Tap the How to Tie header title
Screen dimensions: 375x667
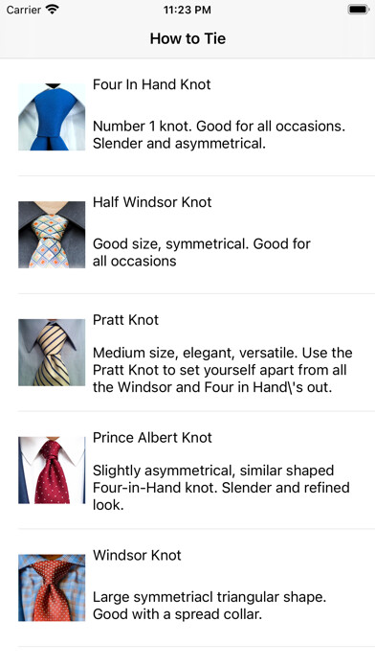187,38
